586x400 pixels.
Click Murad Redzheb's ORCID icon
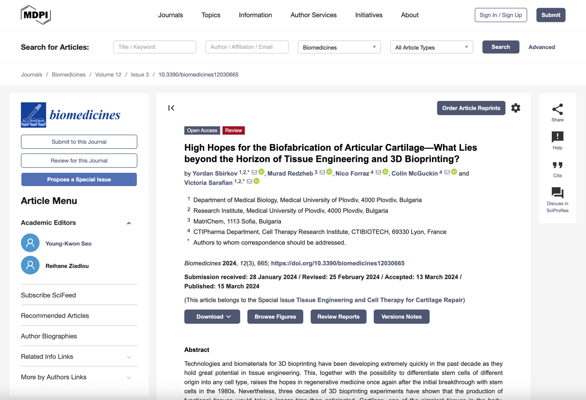point(329,172)
